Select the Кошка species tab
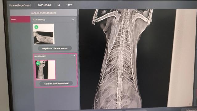 20,19
